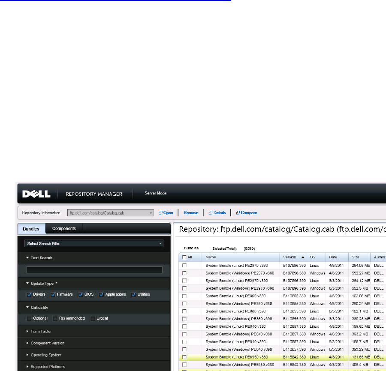Screen dimensions: 386x371
Task: Switch to the Bundles tab
Action: [x=31, y=229]
